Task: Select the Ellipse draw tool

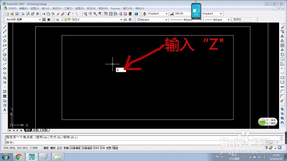Action: coord(5,68)
